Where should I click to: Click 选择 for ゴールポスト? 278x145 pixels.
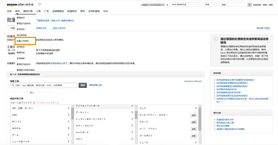point(194,136)
